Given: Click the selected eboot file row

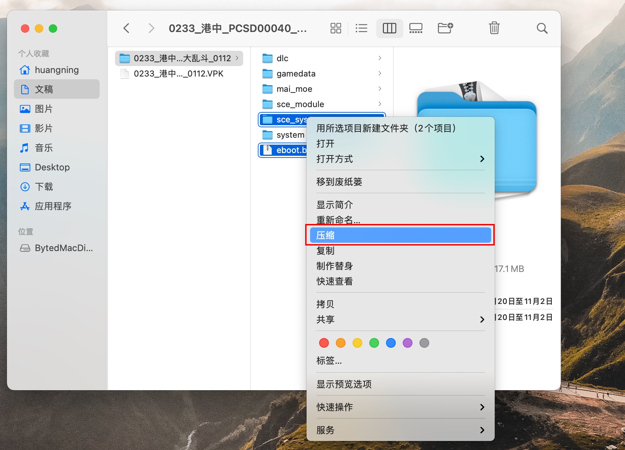Looking at the screenshot, I should point(283,150).
